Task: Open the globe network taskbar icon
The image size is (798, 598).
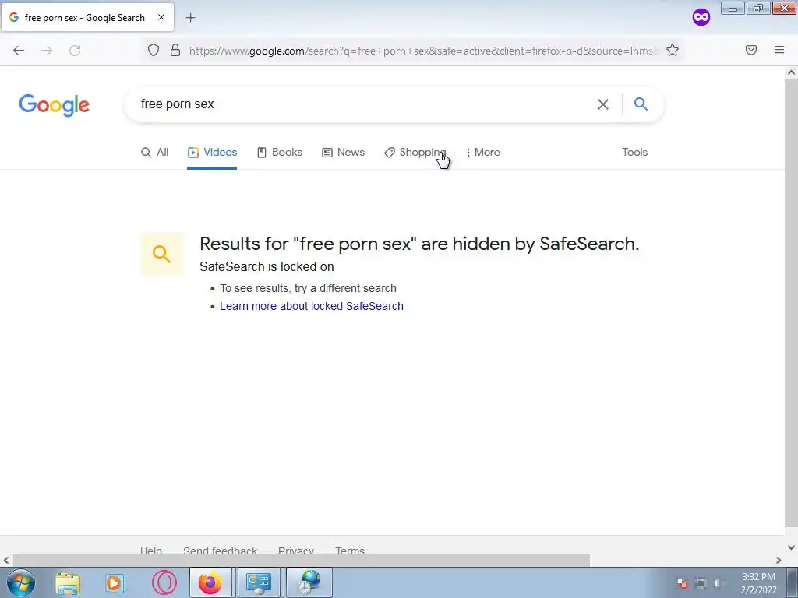Action: pyautogui.click(x=309, y=582)
